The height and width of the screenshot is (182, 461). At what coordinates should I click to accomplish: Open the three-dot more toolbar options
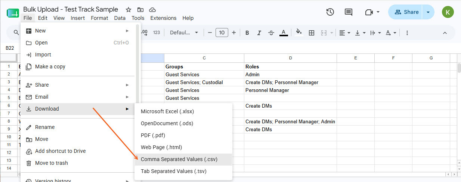(407, 33)
